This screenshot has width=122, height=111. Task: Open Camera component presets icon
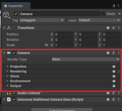(113, 53)
